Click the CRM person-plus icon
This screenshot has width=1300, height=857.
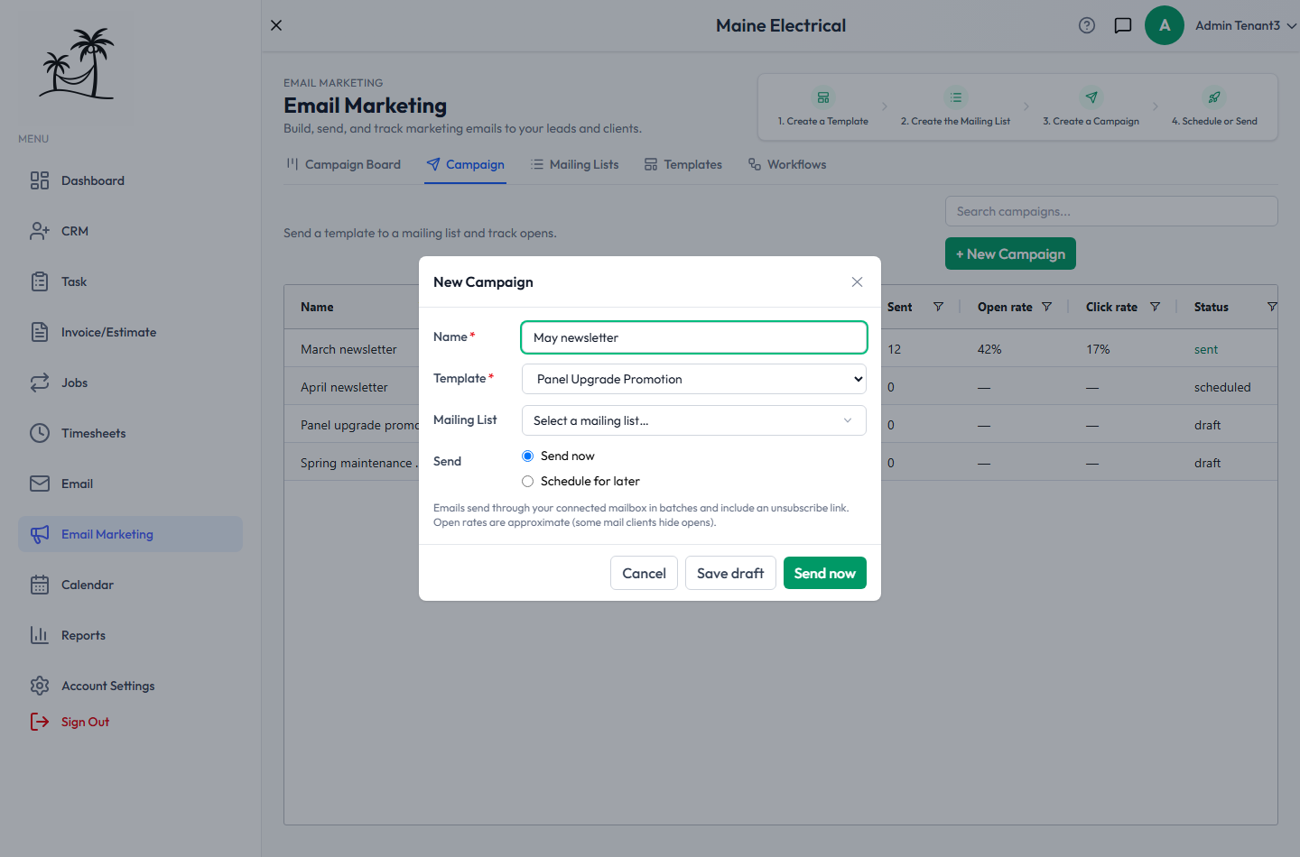40,231
